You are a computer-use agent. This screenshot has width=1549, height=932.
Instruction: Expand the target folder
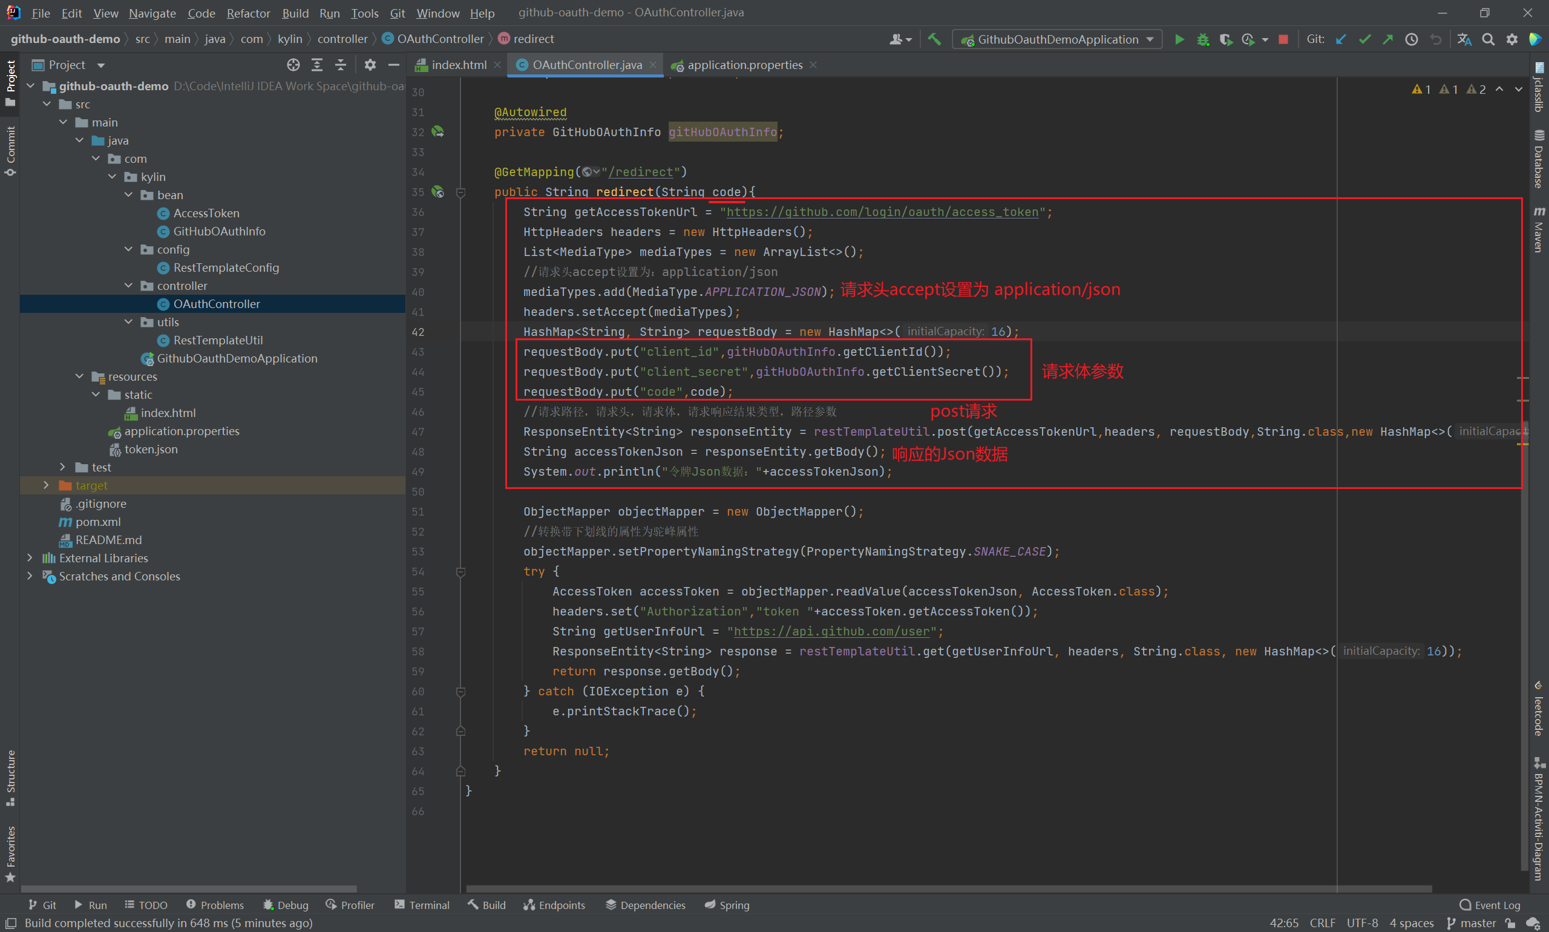coord(46,485)
